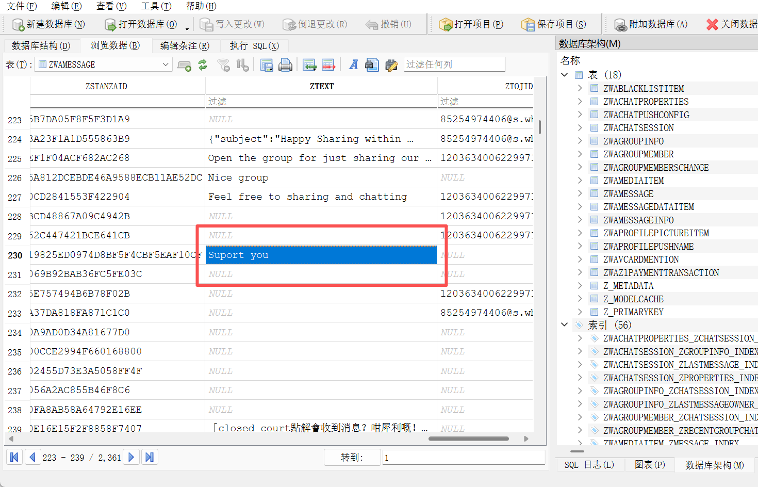This screenshot has width=758, height=487.
Task: Click the binoculars find in table icon
Action: pos(372,65)
